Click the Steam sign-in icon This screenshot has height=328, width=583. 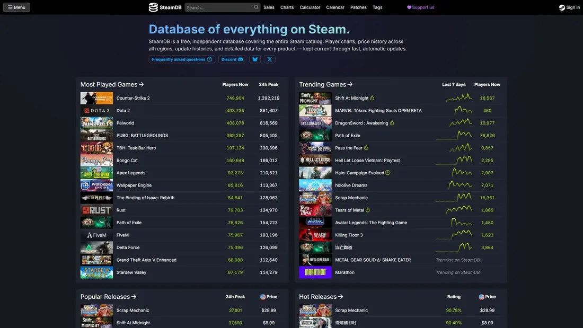562,7
